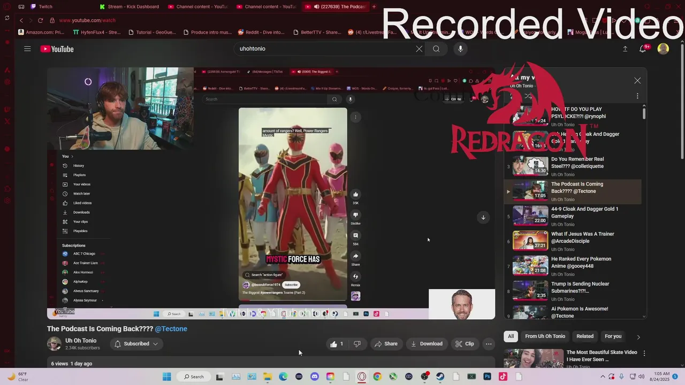Open Discord from the taskbar
685x385 pixels.
pos(315,376)
